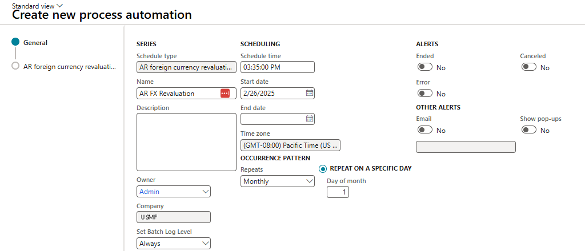Switch to AR foreign currency revaluation step
Screen dimensions: 585x251
(x=69, y=66)
